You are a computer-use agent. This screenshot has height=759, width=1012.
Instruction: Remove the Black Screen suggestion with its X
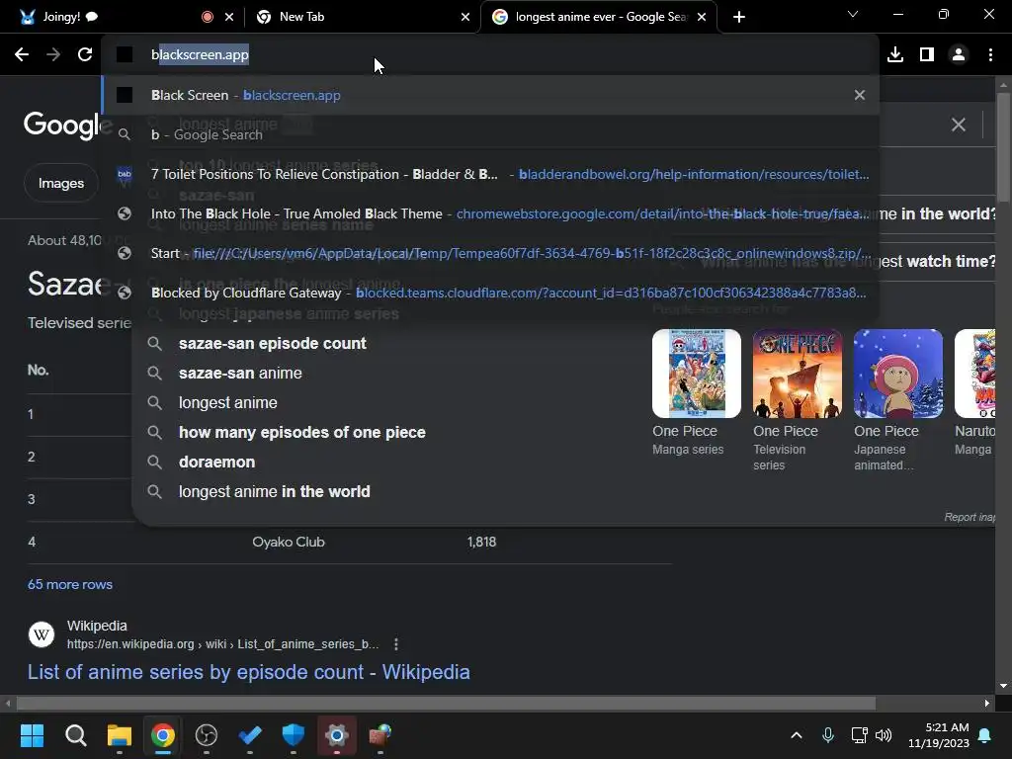tap(860, 95)
